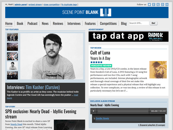173x130 pixels.
Task: Open the Tumblr follow icon
Action: coord(158,5)
